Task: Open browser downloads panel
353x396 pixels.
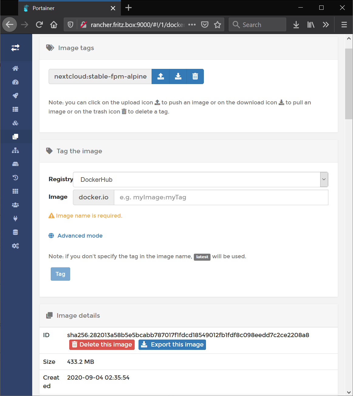Action: pos(296,25)
